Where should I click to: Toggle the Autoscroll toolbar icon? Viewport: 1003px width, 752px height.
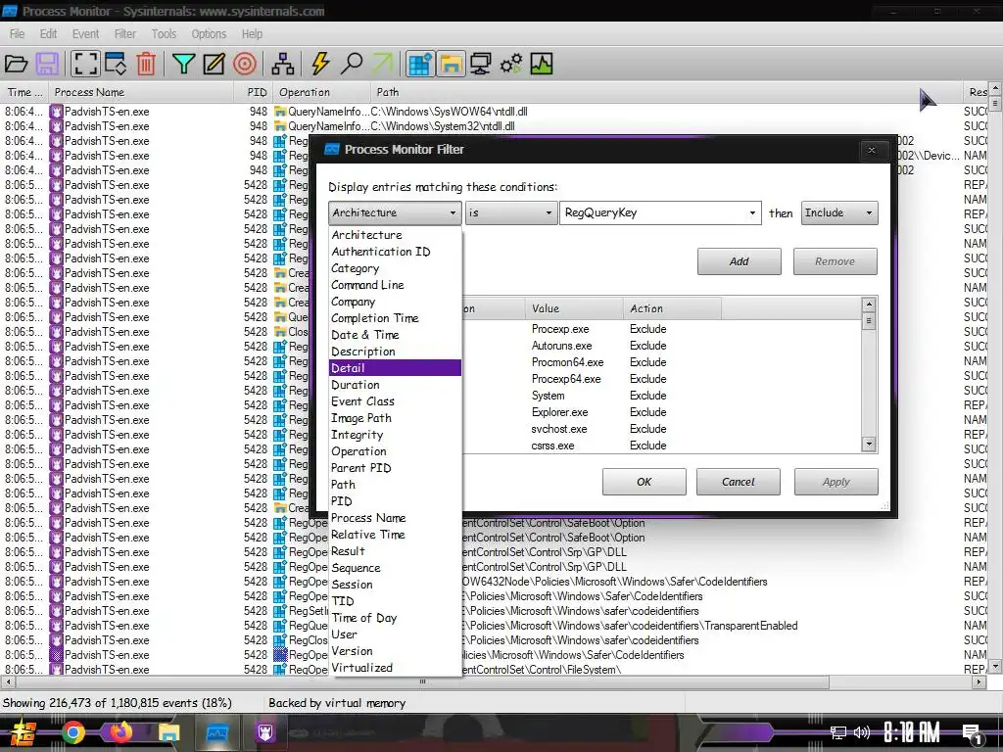click(x=116, y=64)
